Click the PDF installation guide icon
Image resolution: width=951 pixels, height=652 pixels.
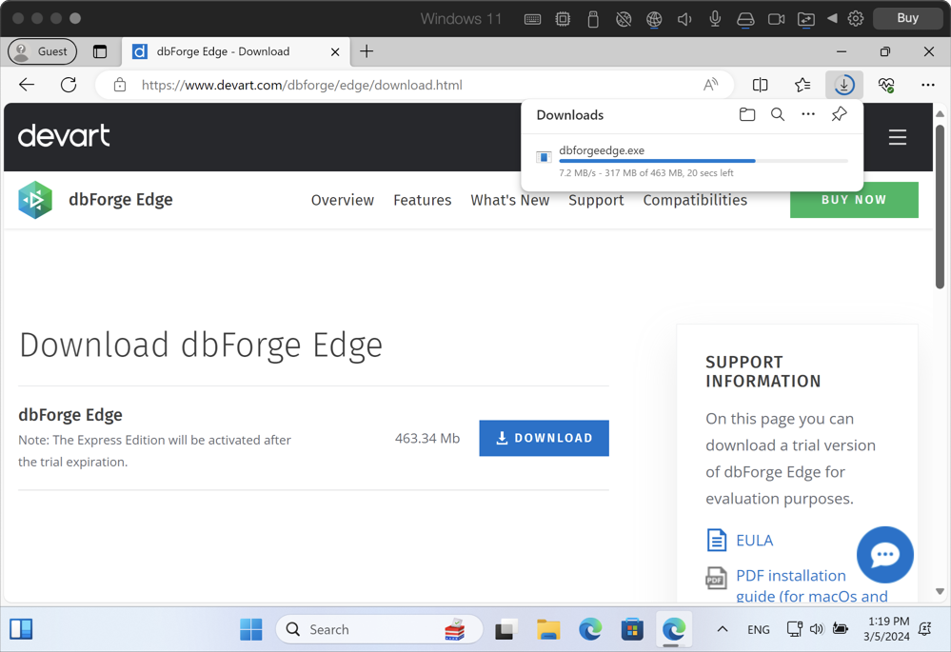[716, 578]
